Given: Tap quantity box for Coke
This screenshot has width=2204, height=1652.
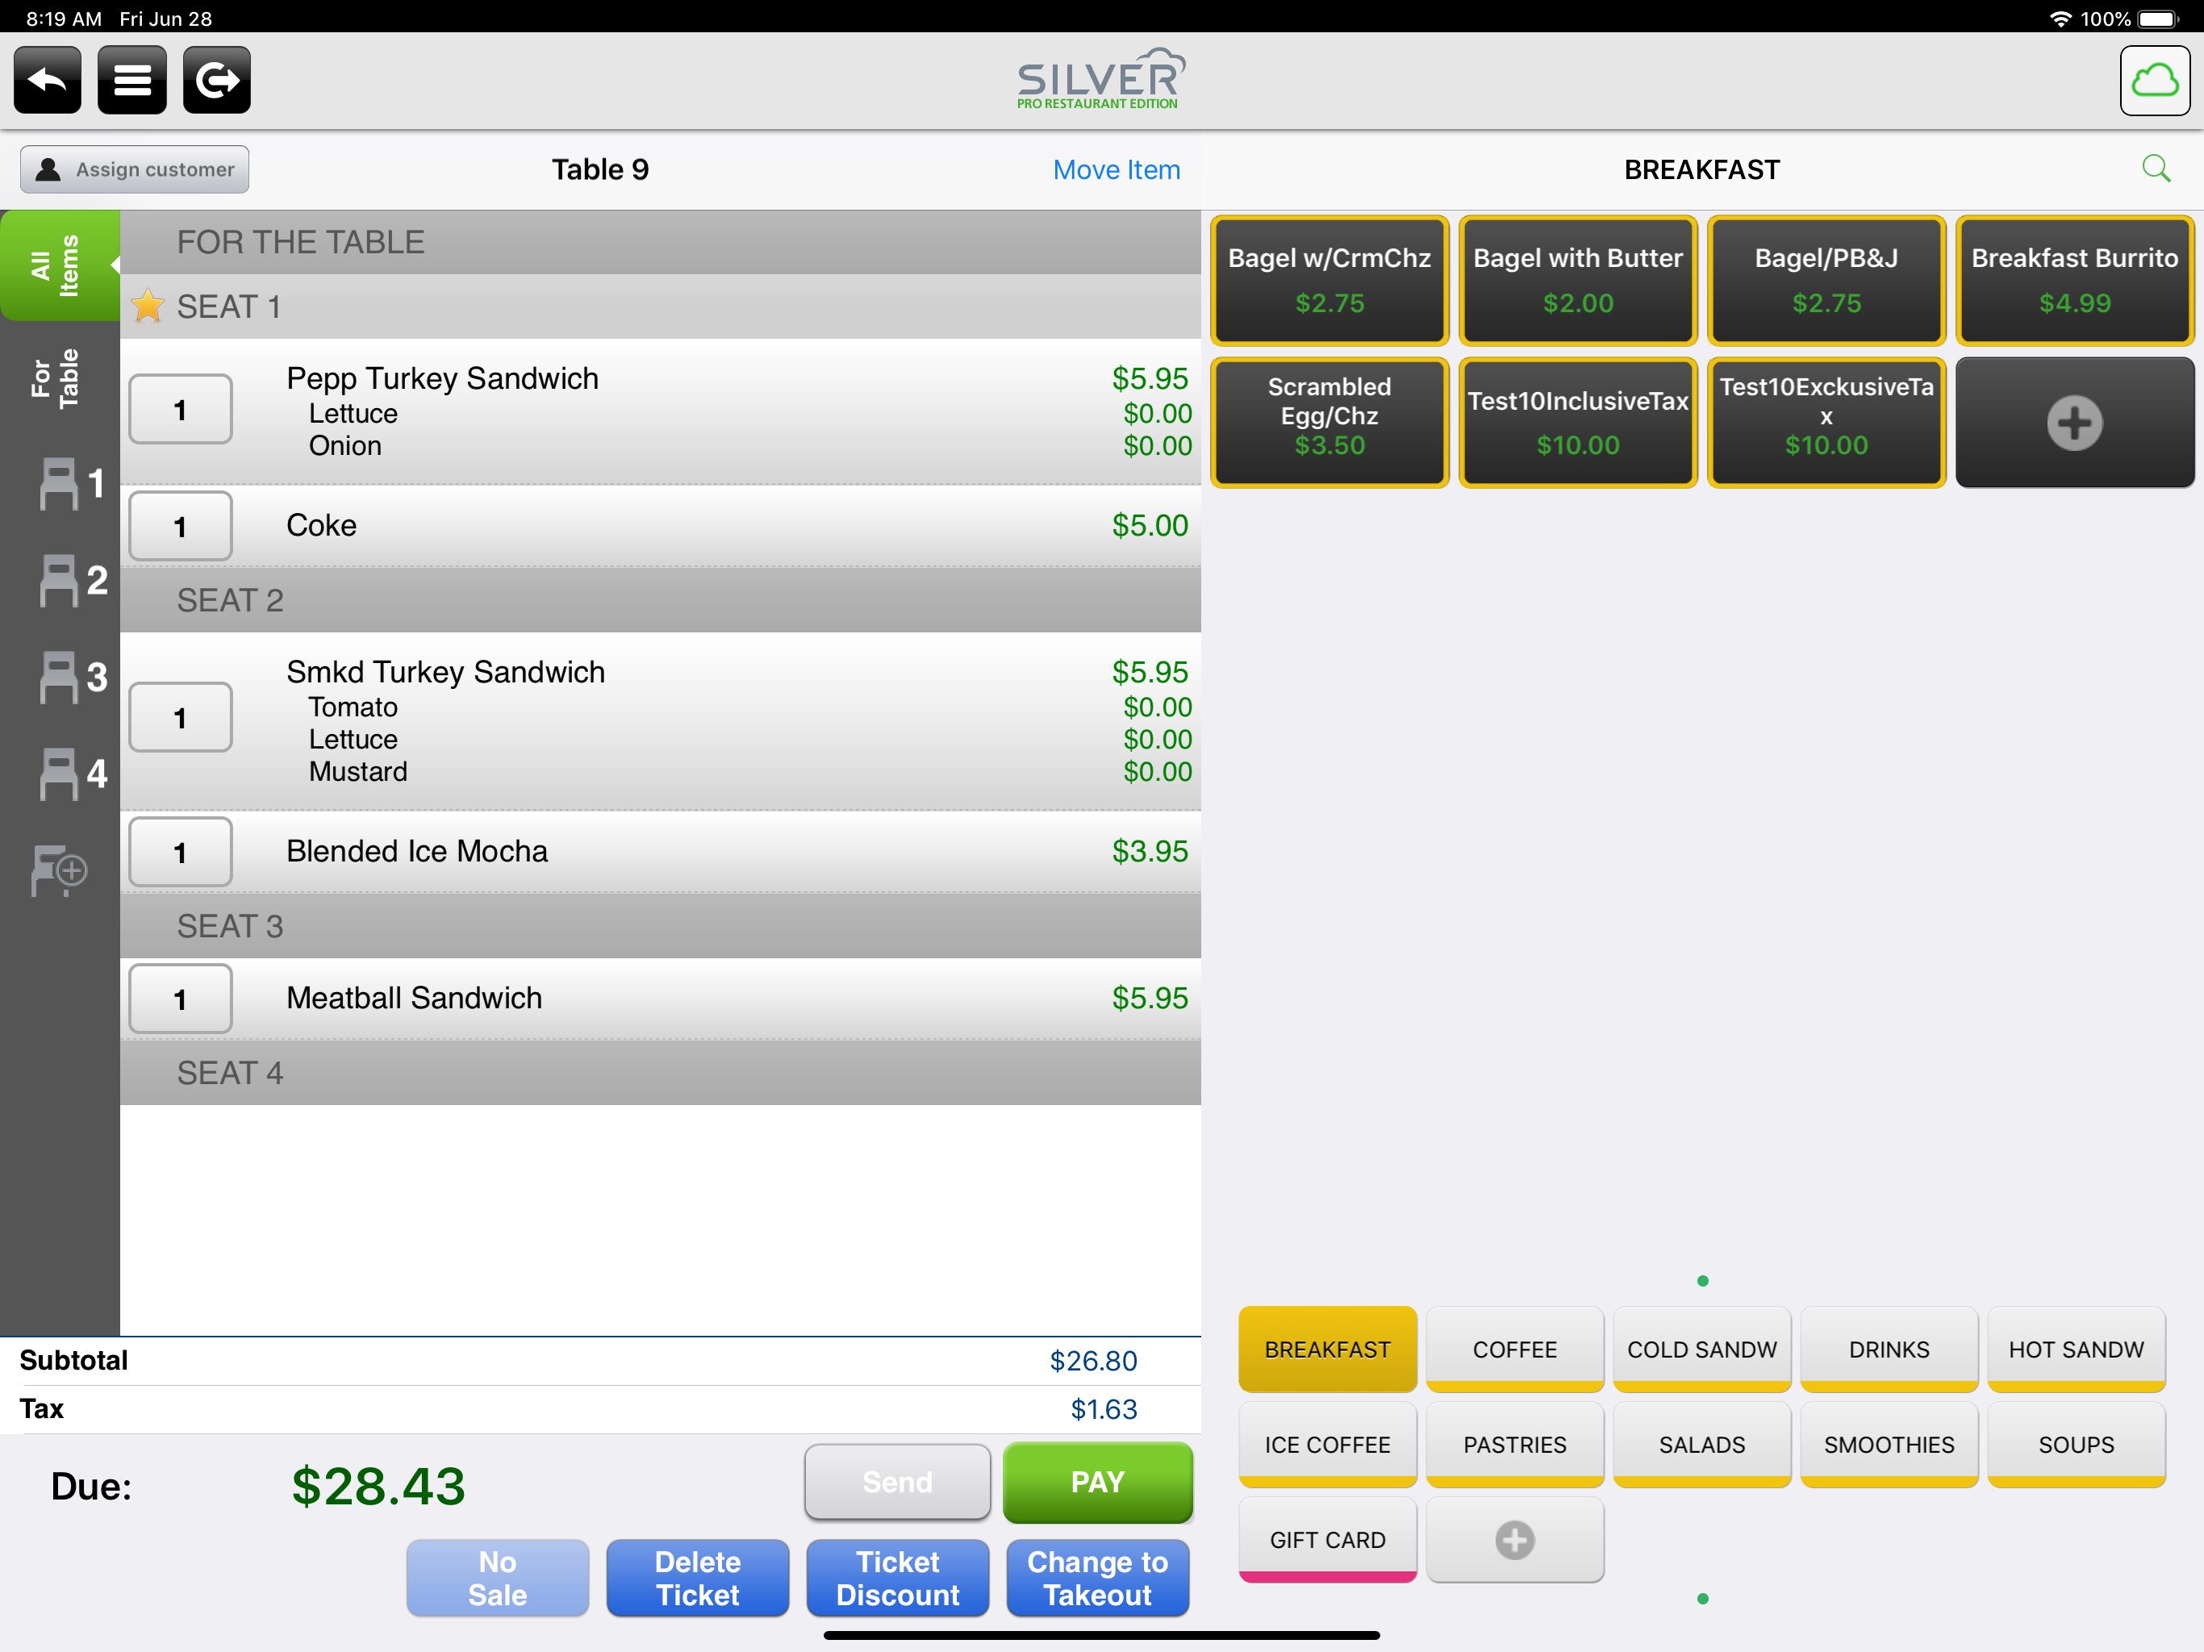Looking at the screenshot, I should [181, 526].
